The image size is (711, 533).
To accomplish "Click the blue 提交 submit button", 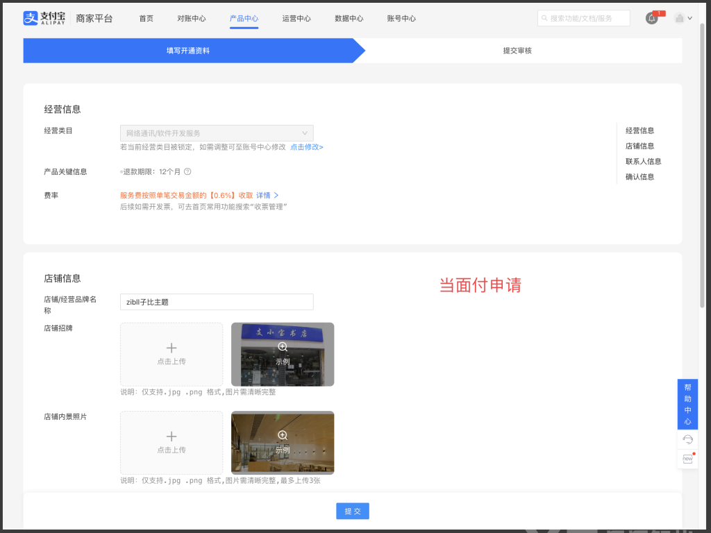I will (x=352, y=511).
